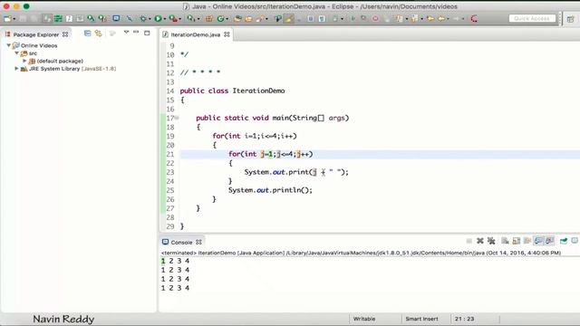Screen dimensions: 580x326
Task: Maximize the Package Explorer panel
Action: click(147, 33)
